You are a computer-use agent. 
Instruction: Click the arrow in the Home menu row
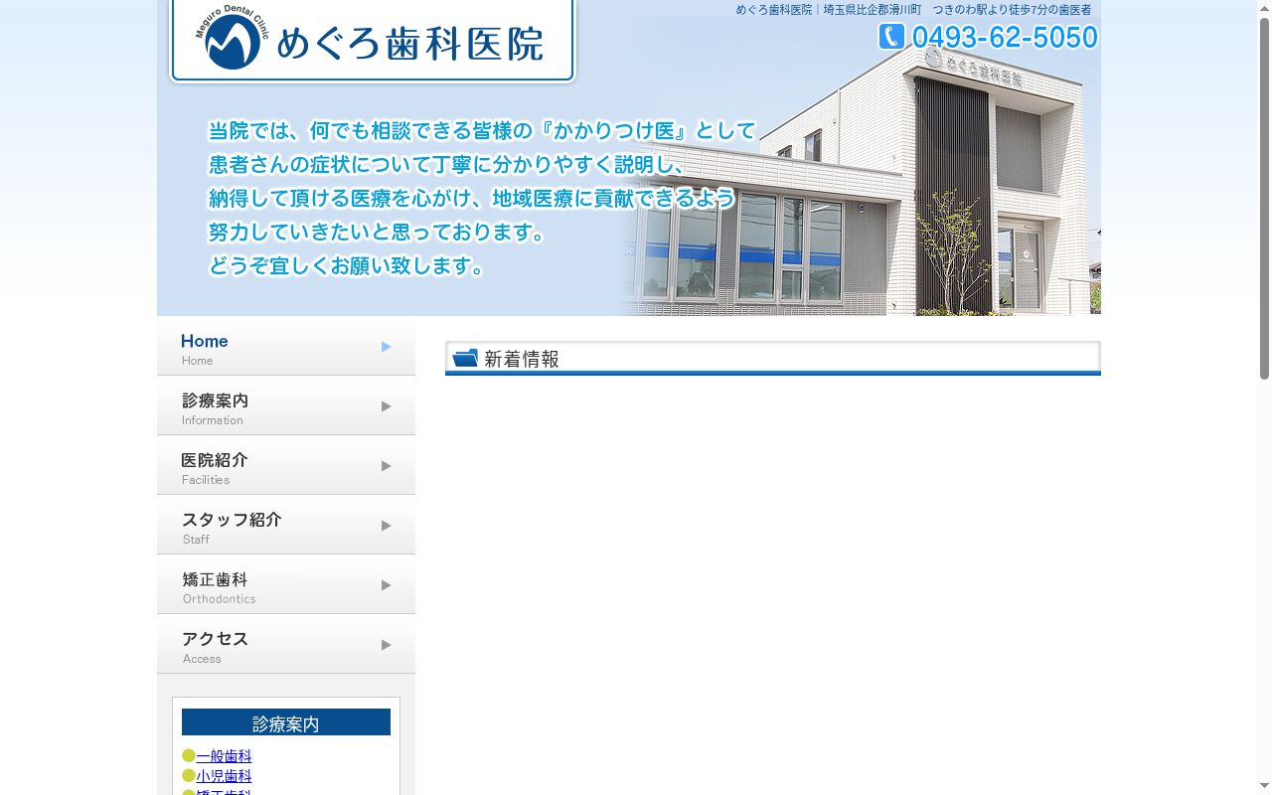(387, 346)
